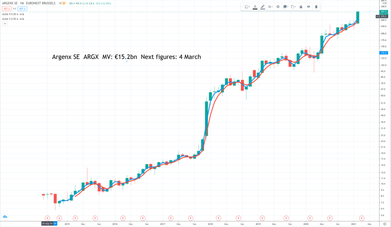Select the Argenx SE text annotation on chart
391x227 pixels.
point(126,57)
